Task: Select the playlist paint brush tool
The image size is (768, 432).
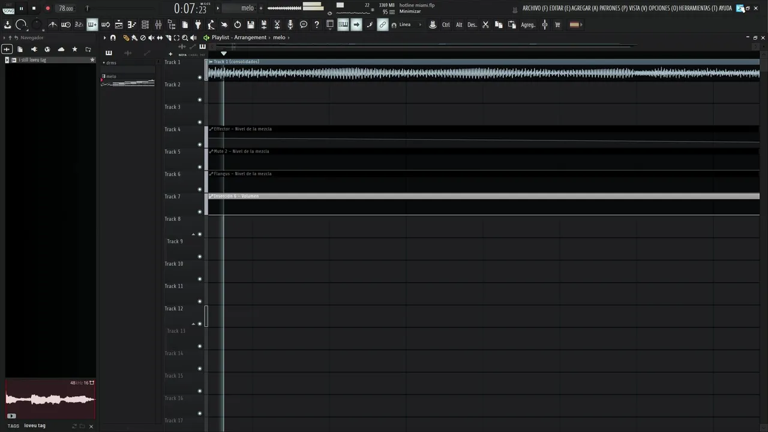Action: [x=134, y=38]
